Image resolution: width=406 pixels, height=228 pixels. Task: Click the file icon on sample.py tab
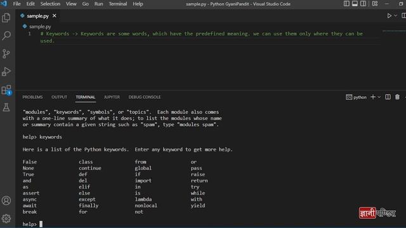(x=22, y=16)
